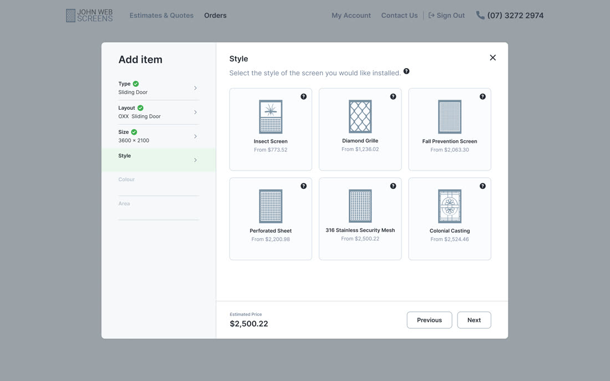Viewport: 610px width, 381px height.
Task: Show help for Colonial Casting card
Action: tap(482, 186)
